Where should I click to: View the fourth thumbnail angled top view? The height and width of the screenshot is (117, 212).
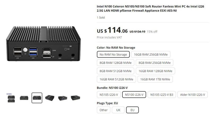coord(50,98)
